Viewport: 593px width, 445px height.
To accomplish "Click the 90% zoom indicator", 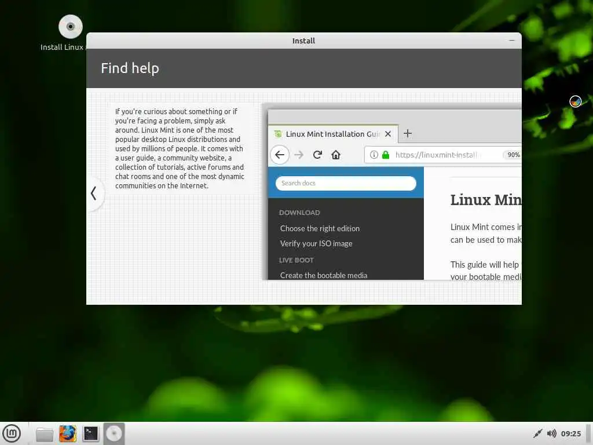I will point(513,155).
